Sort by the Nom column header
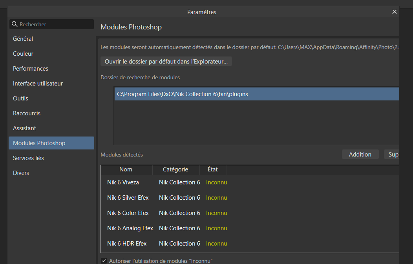Viewport: 413px width, 264px height. tap(126, 169)
